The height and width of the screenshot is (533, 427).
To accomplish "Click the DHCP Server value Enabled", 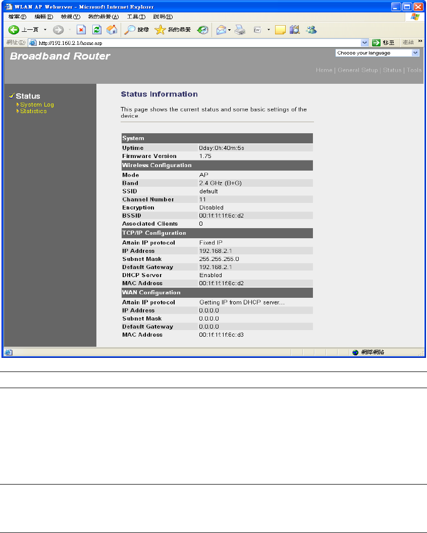I will pos(210,276).
